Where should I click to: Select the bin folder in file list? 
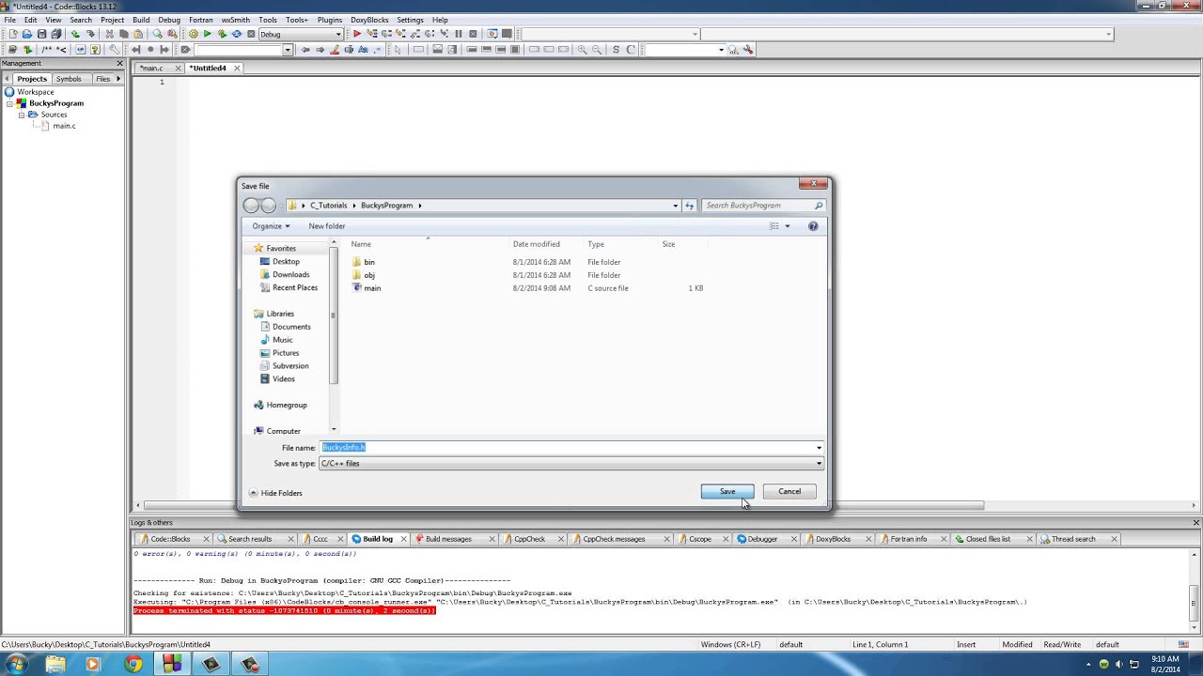tap(369, 263)
